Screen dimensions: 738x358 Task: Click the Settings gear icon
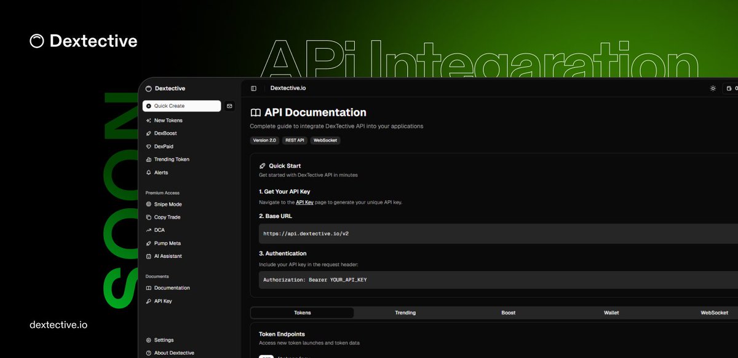point(148,340)
